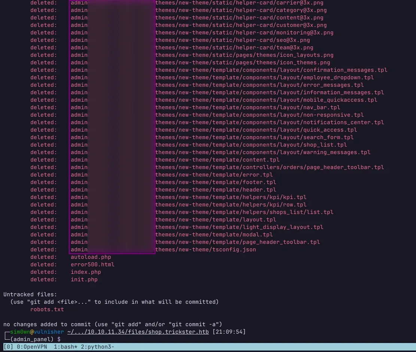Click the deleted file error500.html
This screenshot has height=352, width=416.
pos(92,264)
